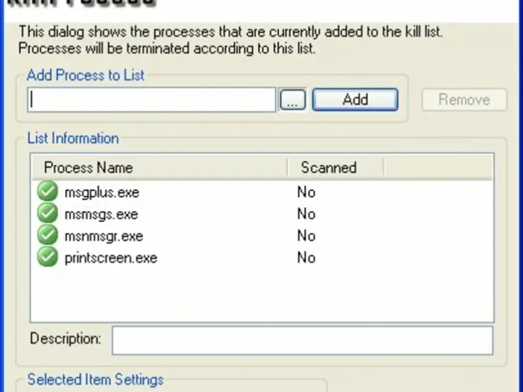The image size is (523, 392).
Task: Click the green check icon beside msnmsgr.exe
Action: pos(47,235)
